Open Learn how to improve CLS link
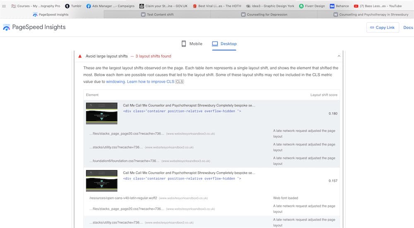 point(151,82)
